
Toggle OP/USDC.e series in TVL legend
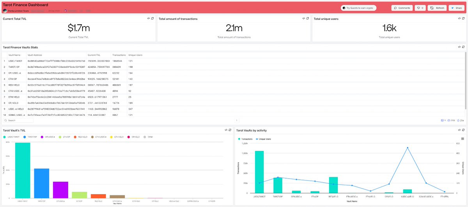pos(48,137)
